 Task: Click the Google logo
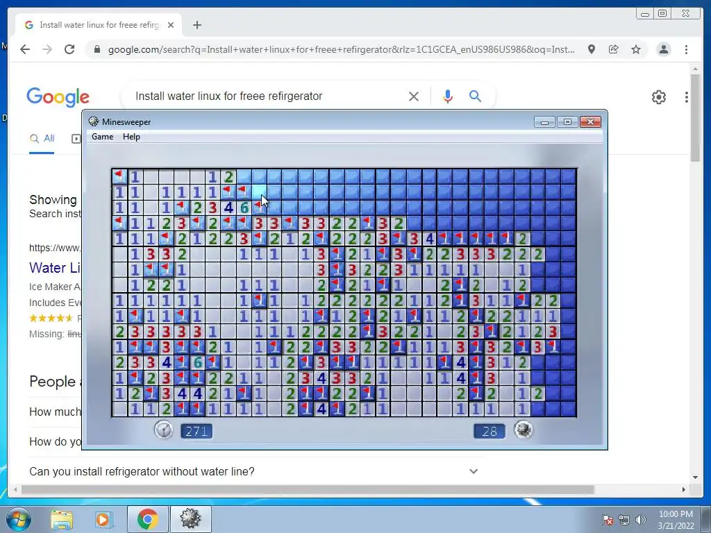pyautogui.click(x=58, y=97)
